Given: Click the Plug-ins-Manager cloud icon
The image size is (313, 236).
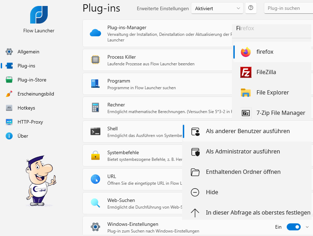Looking at the screenshot, I should [x=95, y=33].
